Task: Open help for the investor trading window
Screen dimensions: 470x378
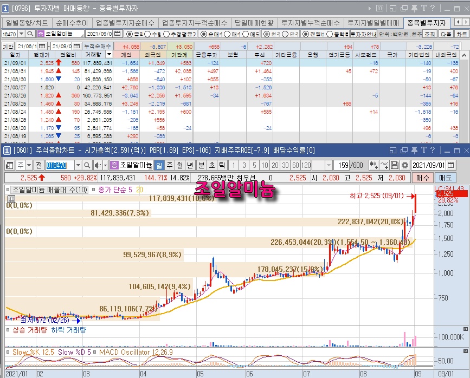Action: click(433, 8)
